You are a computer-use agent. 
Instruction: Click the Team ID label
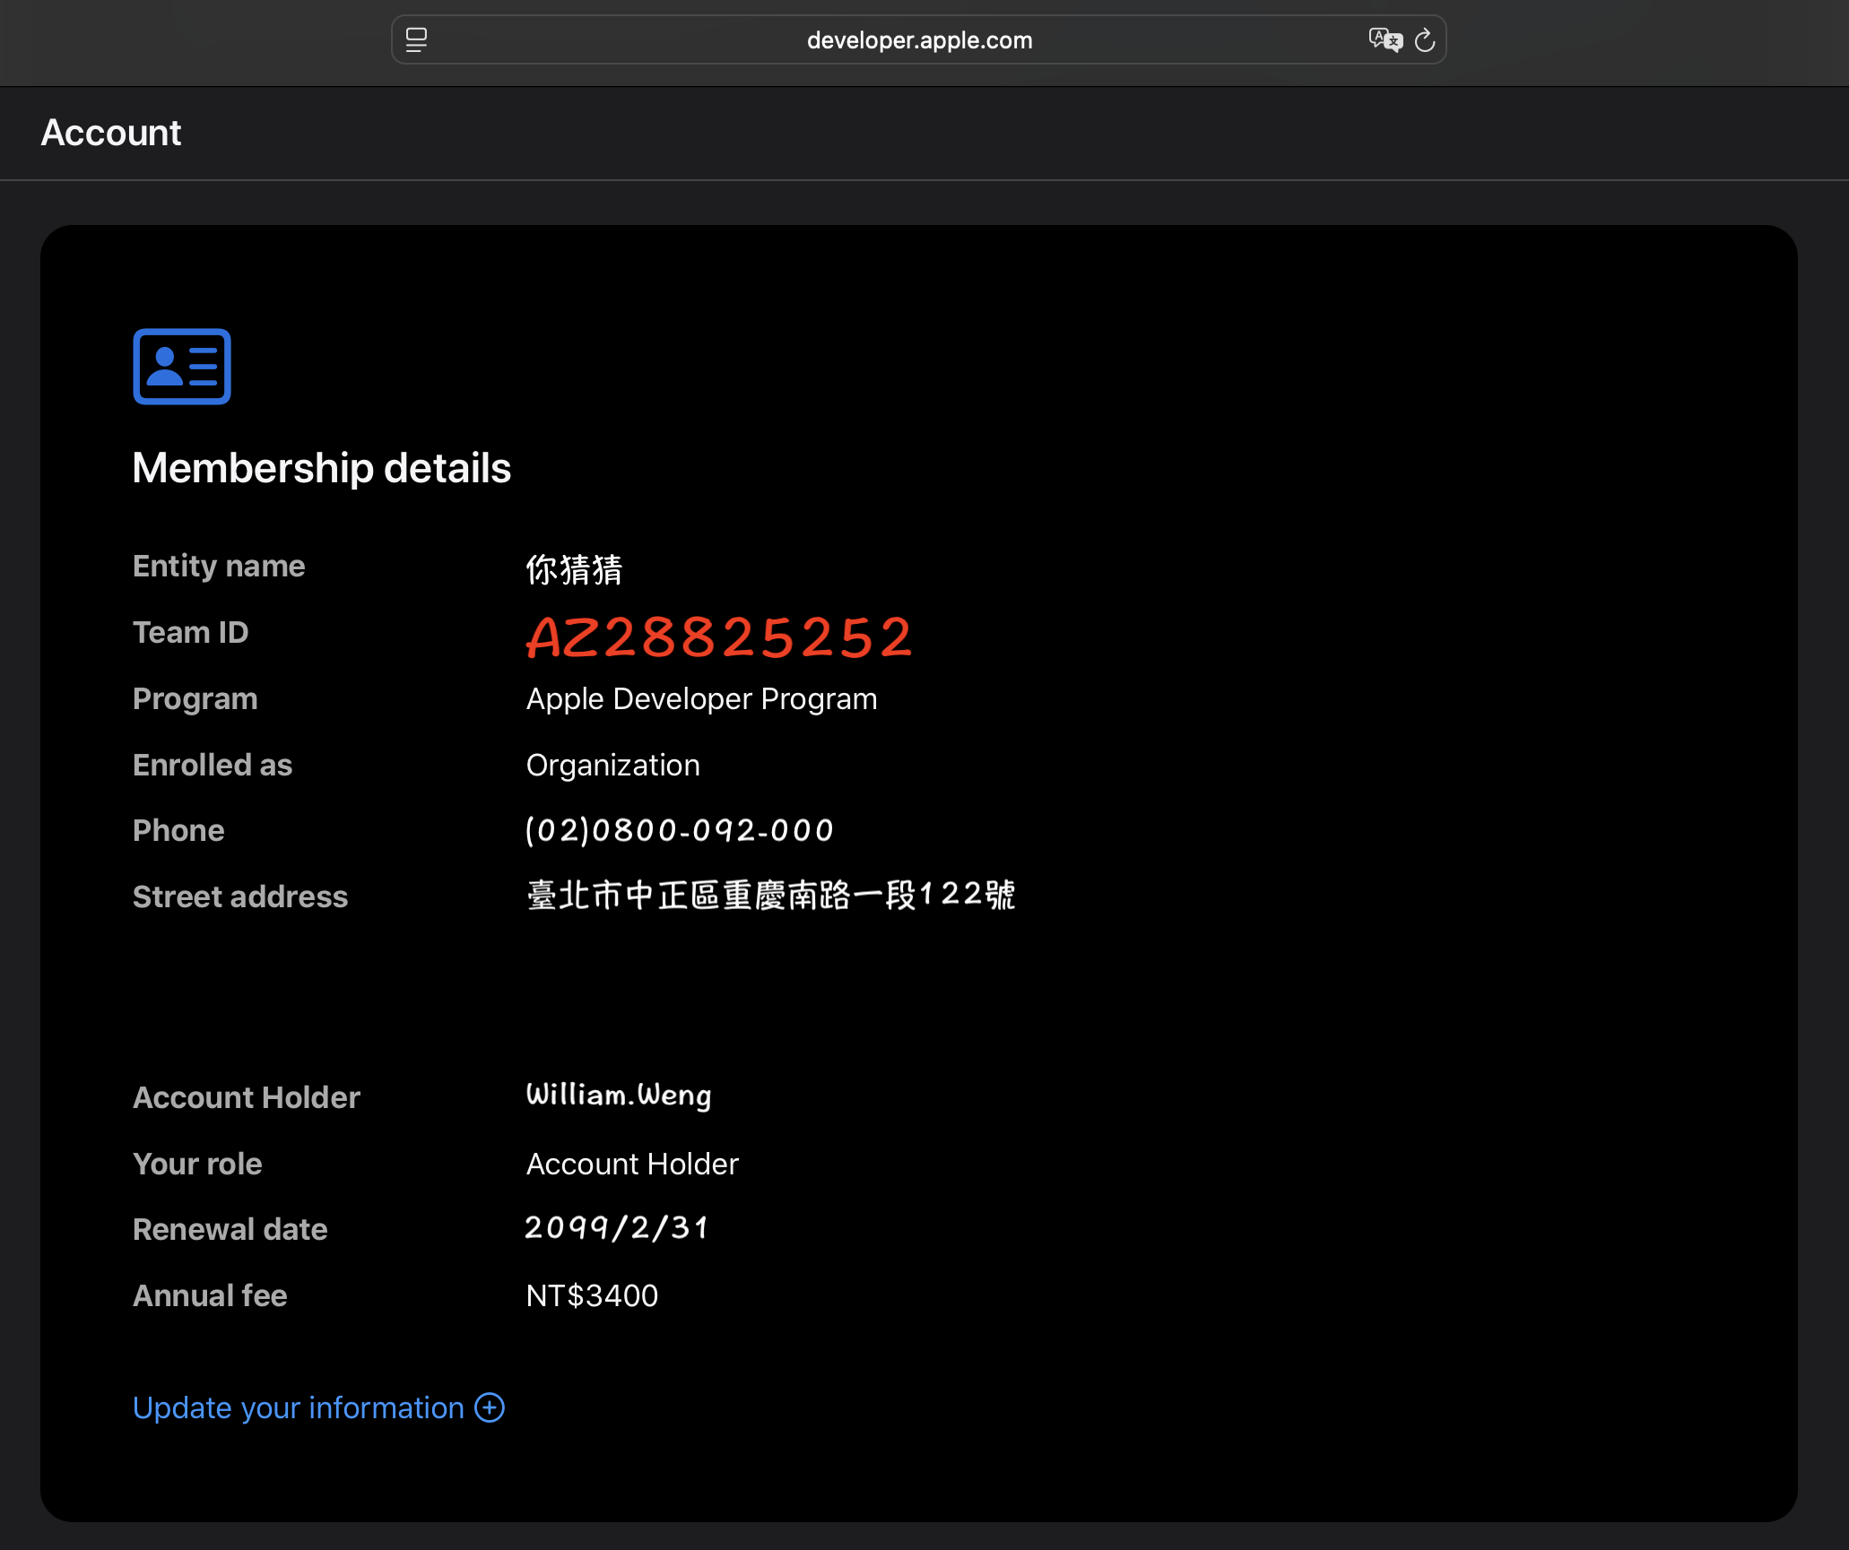(x=190, y=632)
